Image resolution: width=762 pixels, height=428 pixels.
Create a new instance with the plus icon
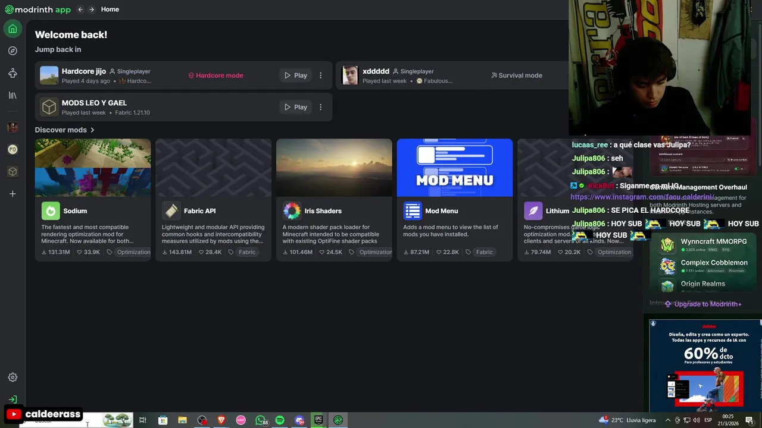tap(13, 194)
